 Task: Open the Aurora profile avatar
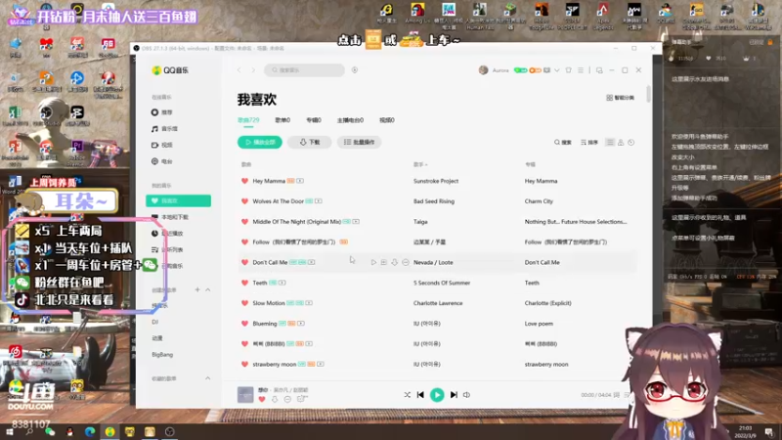[483, 70]
